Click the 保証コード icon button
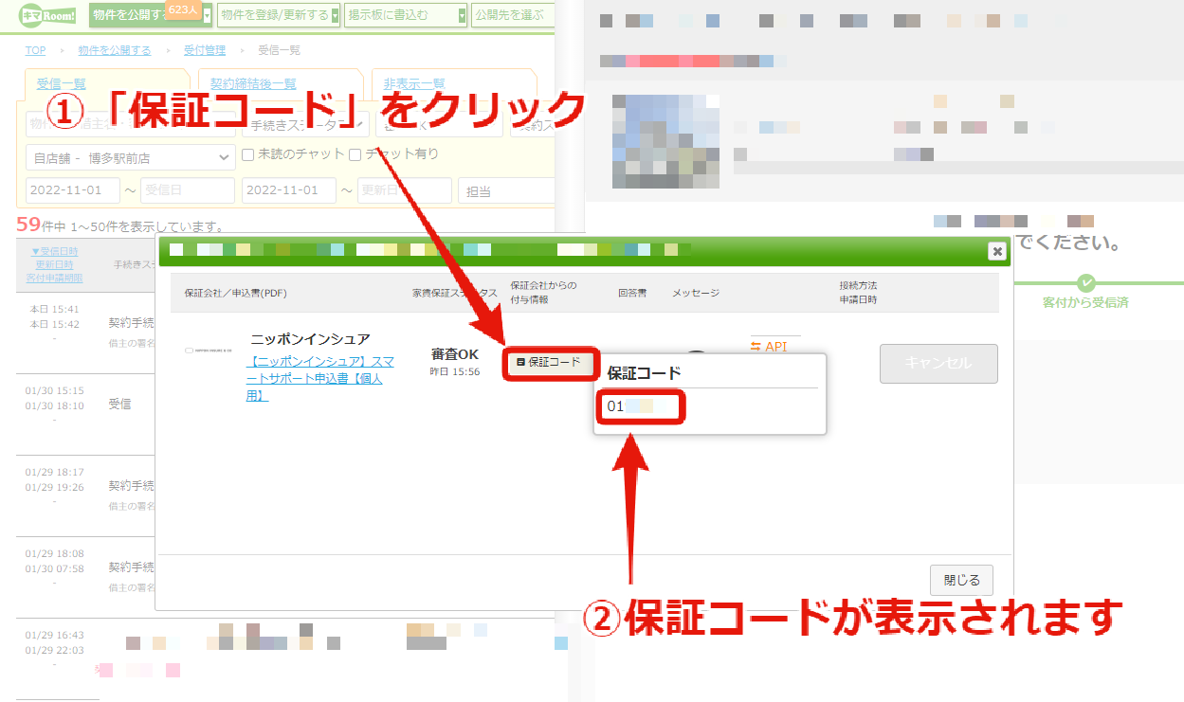Screen dimensions: 1184x702 tap(551, 362)
